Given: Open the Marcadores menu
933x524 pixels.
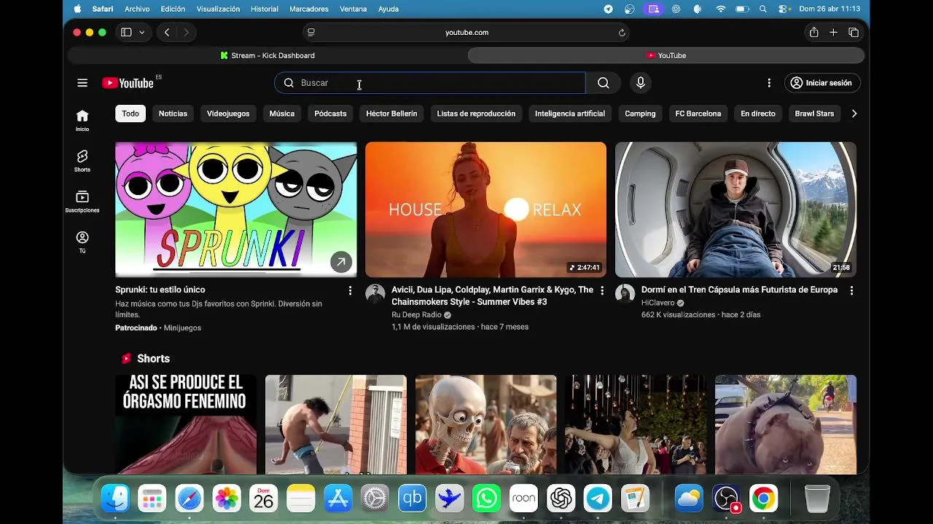Looking at the screenshot, I should tap(310, 9).
